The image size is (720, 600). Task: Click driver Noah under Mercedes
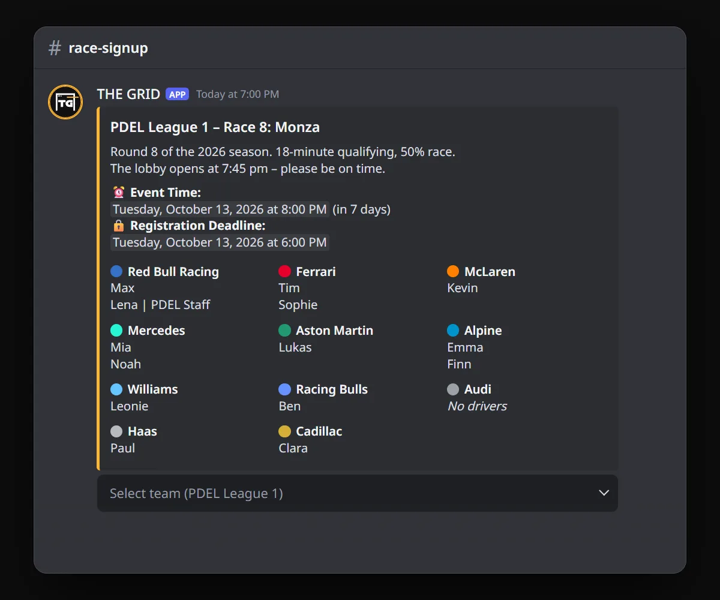tap(126, 364)
